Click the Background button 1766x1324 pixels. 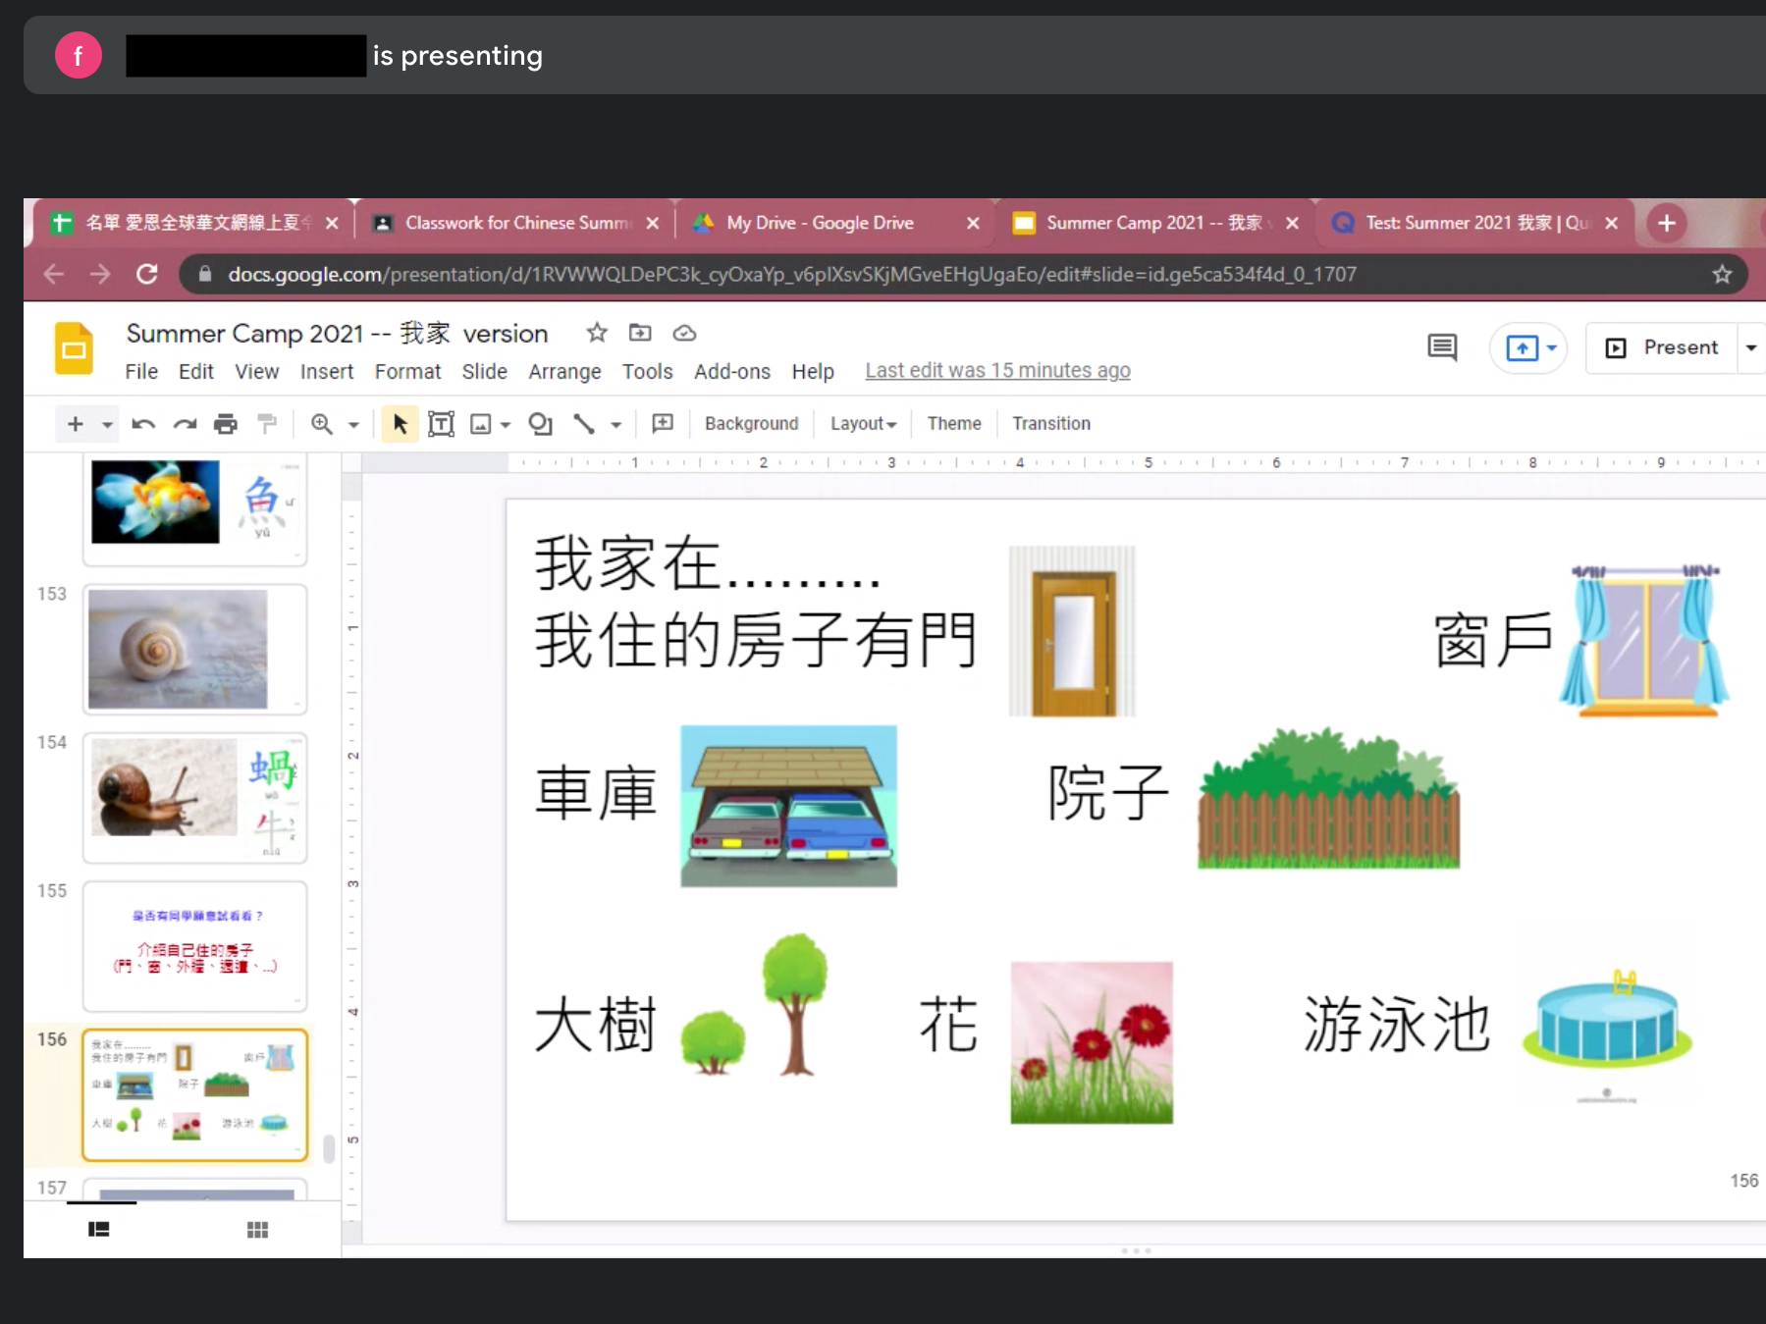point(751,424)
